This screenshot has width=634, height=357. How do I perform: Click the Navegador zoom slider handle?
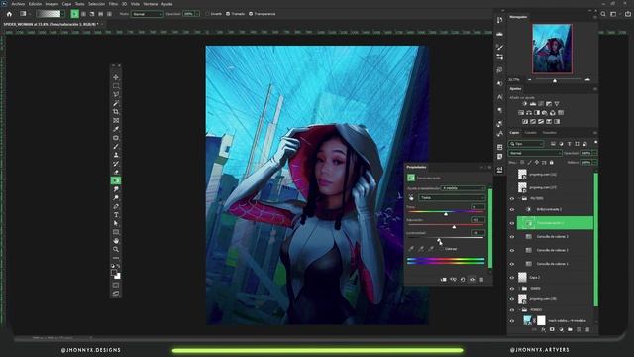[555, 81]
